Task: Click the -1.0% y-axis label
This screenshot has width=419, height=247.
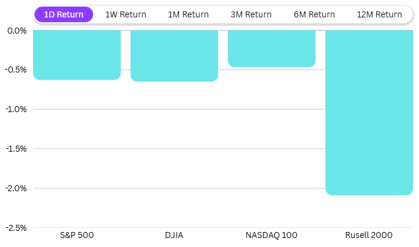Action: click(x=16, y=109)
